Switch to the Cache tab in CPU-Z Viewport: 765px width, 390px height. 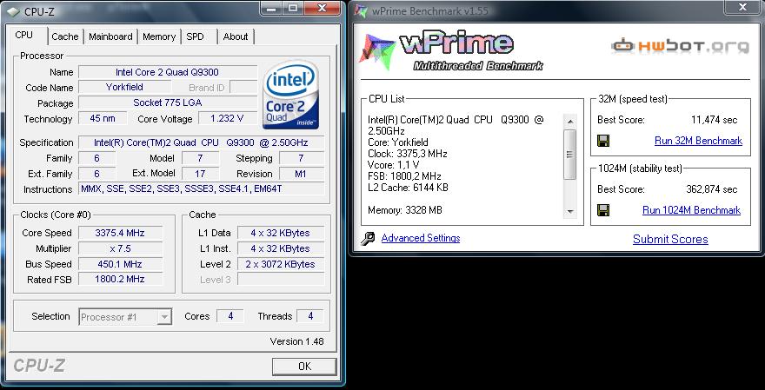pyautogui.click(x=65, y=36)
